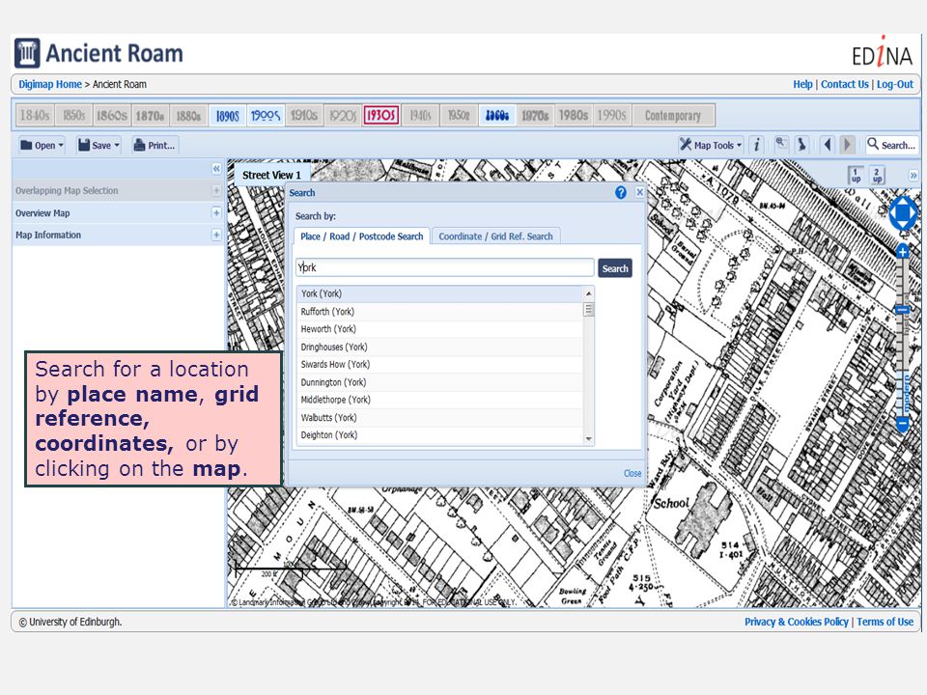Open the Privacy & Cookies Policy

pos(797,622)
